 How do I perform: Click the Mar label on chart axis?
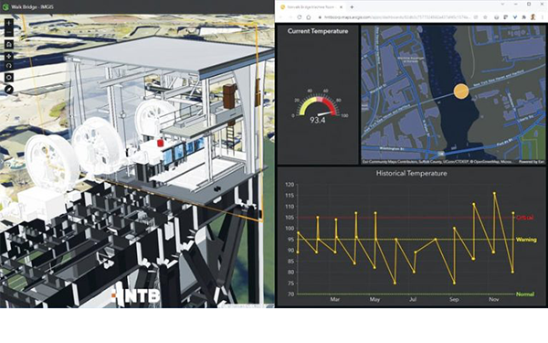click(335, 299)
